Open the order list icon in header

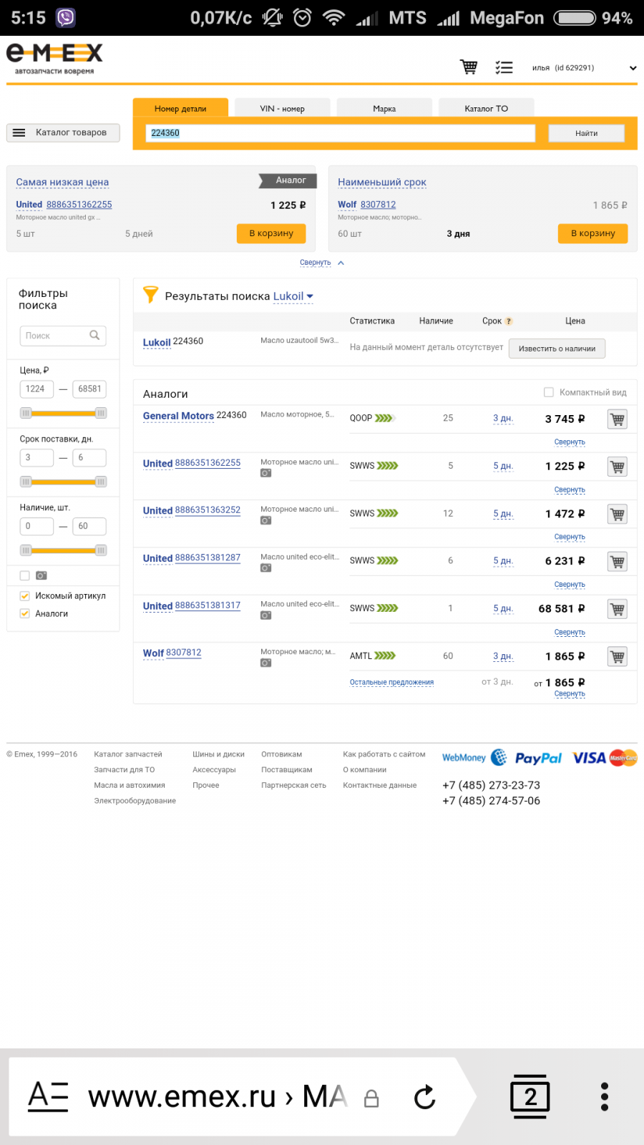[x=504, y=67]
